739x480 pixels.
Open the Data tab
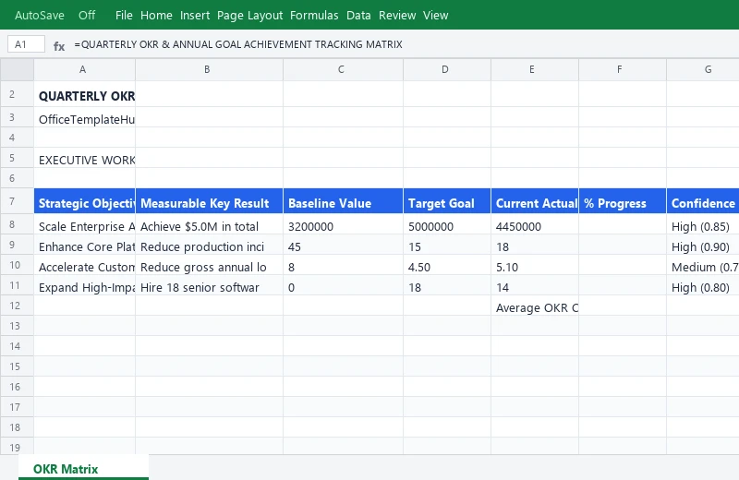pyautogui.click(x=358, y=15)
